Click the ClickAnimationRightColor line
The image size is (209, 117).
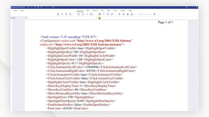pyautogui.click(x=91, y=71)
